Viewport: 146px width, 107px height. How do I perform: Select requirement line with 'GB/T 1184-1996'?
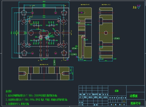[x=36, y=100]
